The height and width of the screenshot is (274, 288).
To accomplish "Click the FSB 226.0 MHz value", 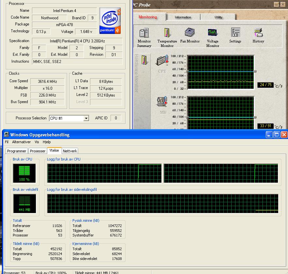I will [47, 95].
